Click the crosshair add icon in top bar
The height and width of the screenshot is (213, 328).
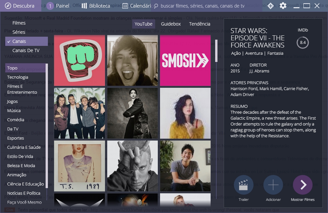270,6
